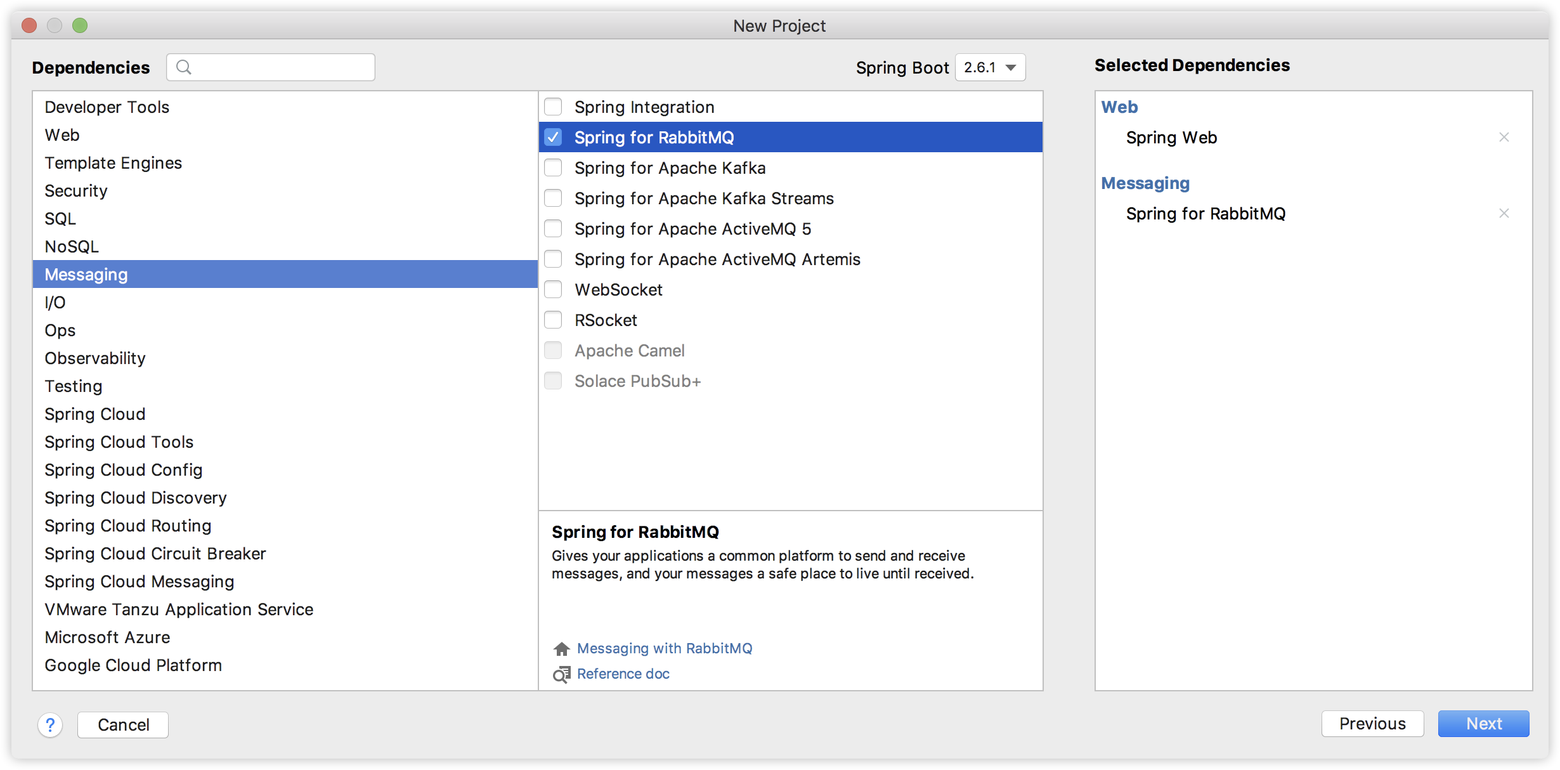Check the WebSocket dependency checkbox
The image size is (1560, 770).
point(553,290)
